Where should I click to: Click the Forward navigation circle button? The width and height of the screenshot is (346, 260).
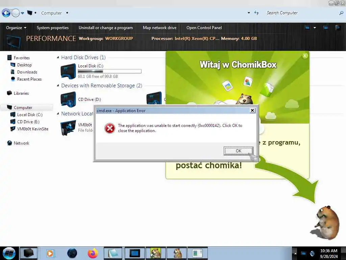tap(16, 13)
